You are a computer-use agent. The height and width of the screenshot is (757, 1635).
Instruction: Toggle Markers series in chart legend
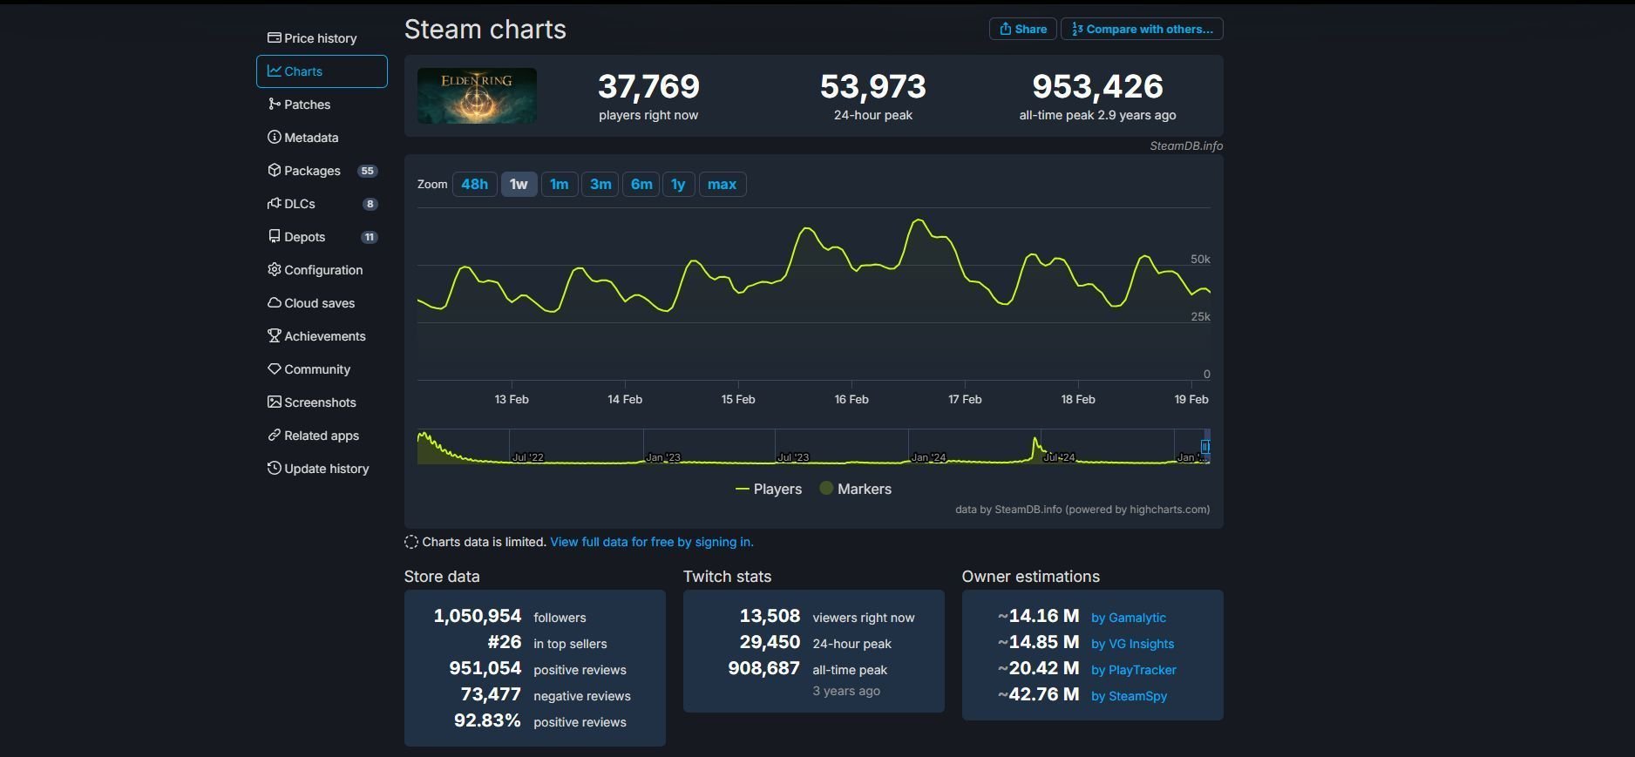point(855,489)
